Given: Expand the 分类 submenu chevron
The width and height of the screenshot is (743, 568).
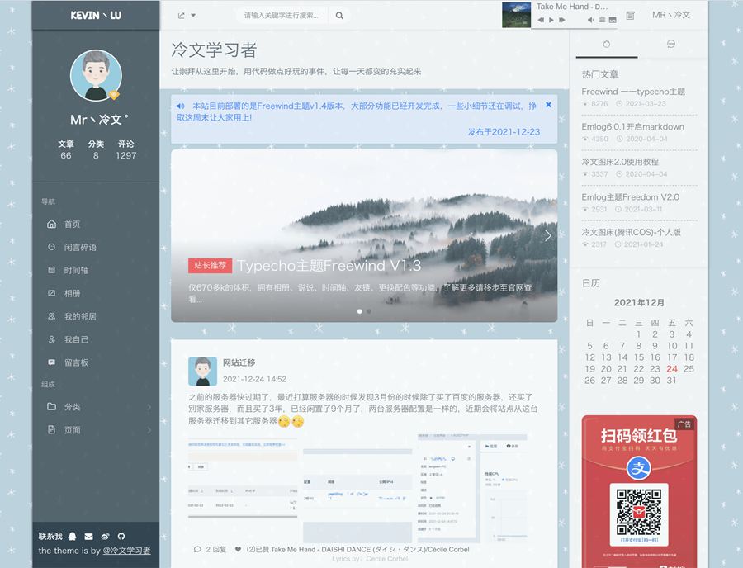Looking at the screenshot, I should point(149,407).
